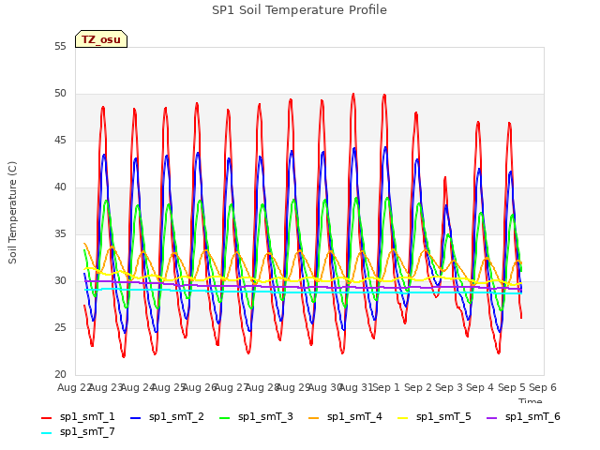Click purple sp1_smT_6 legend color swatch

[x=492, y=418]
